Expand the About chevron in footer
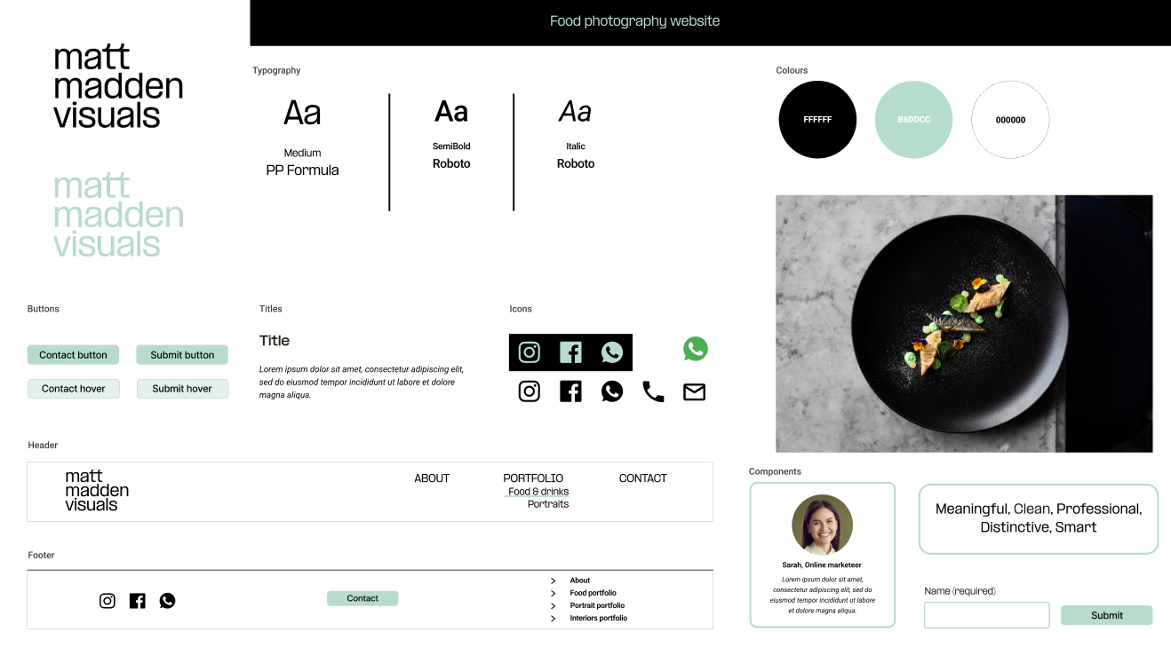Viewport: 1171px width, 656px height. pos(554,581)
